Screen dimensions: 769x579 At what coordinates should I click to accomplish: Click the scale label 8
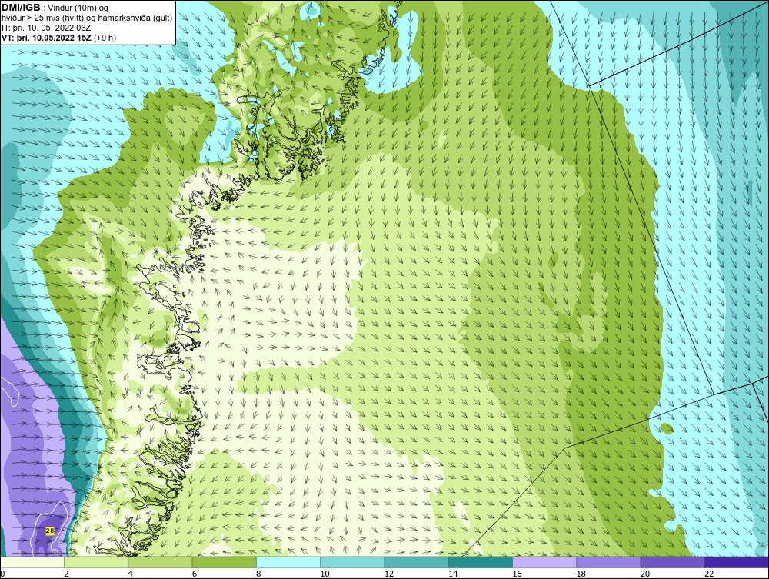[258, 574]
